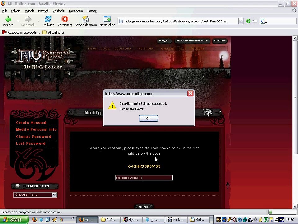
Task: Click the LOG_IN button
Action: tap(165, 41)
